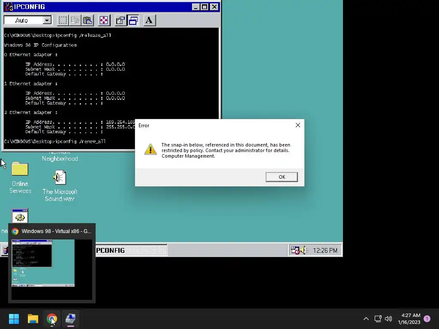439x329 pixels.
Task: Click the 'Windows 98 IP Configuration' text line
Action: [x=40, y=45]
